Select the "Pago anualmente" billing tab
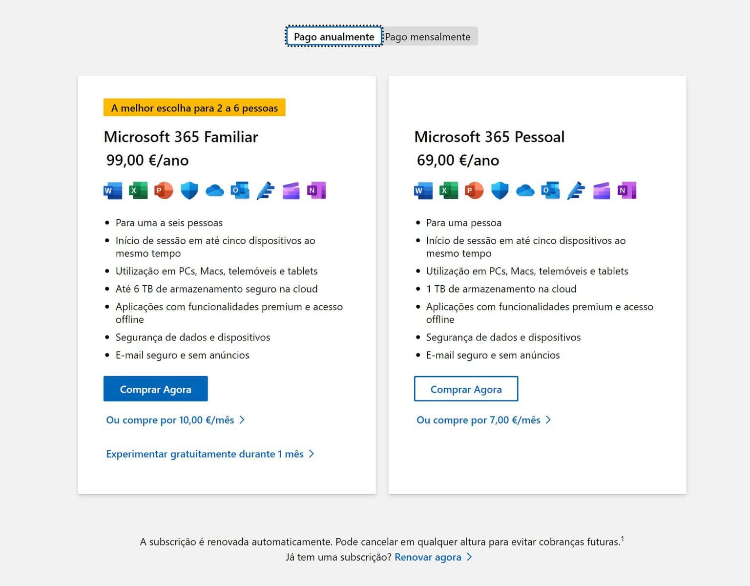Viewport: 750px width, 586px height. pos(334,37)
